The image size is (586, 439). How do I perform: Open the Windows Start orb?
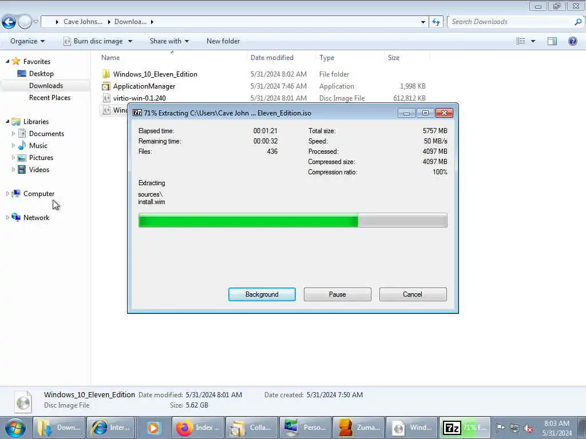pos(15,428)
